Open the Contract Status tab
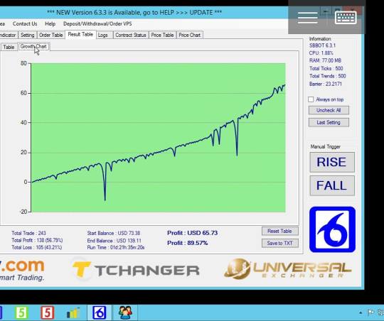Viewport: 384px width, 321px height. (131, 35)
